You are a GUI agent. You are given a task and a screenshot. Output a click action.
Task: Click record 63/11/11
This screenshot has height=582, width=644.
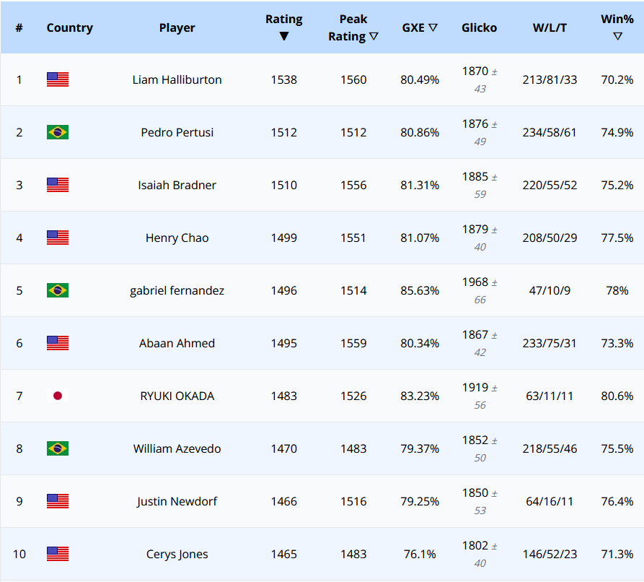click(550, 396)
